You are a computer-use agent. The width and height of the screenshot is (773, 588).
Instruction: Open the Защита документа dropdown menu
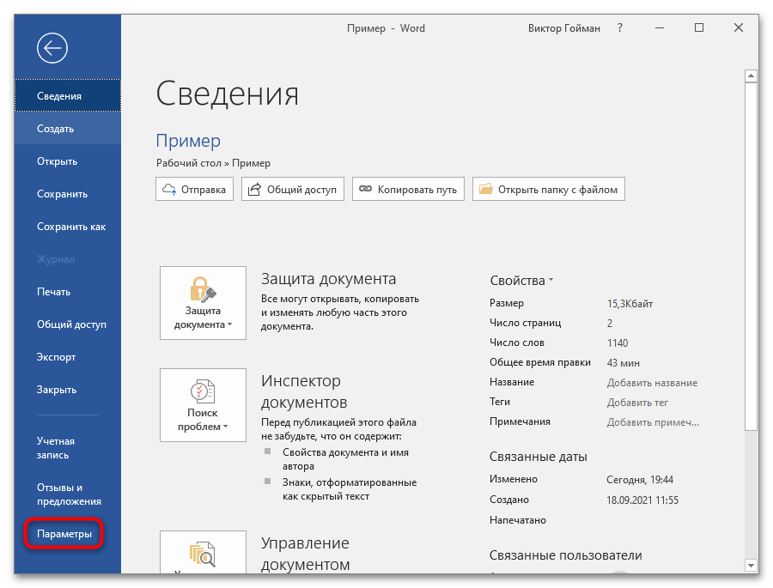(x=203, y=318)
